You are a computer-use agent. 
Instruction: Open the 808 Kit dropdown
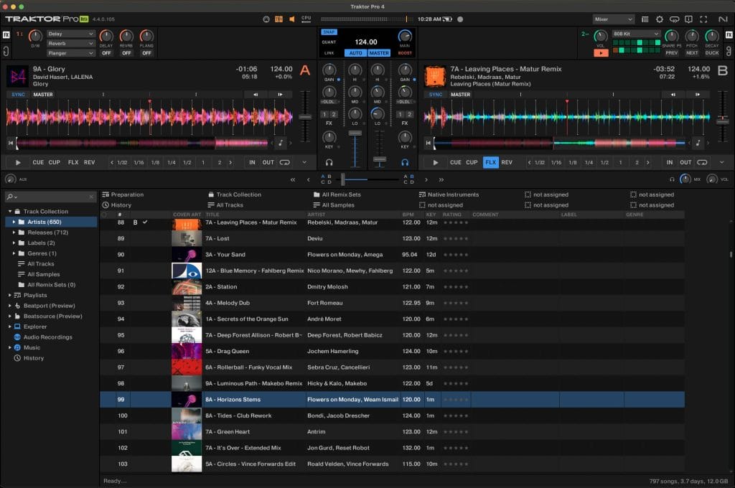click(x=636, y=34)
